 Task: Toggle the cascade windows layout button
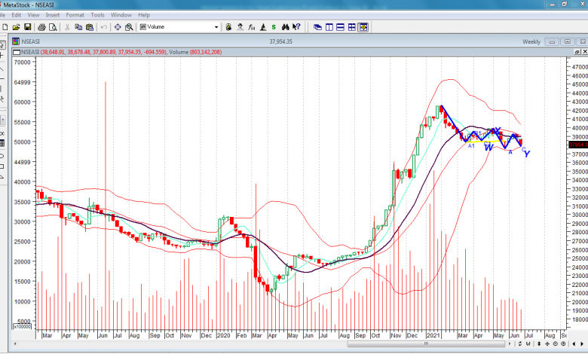pyautogui.click(x=318, y=27)
